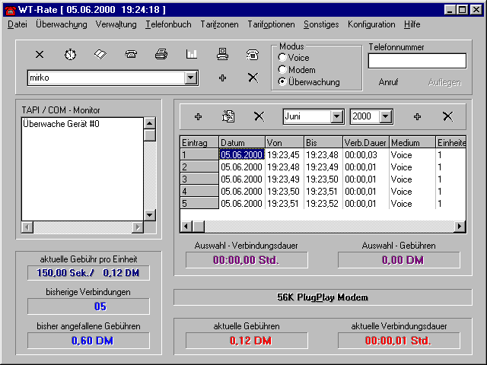Open the 2000 year dropdown
This screenshot has width=487, height=365.
pos(386,116)
